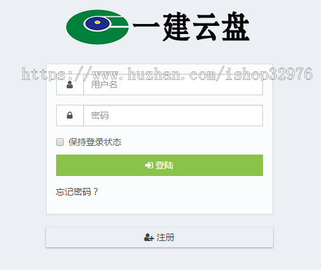This screenshot has height=270, width=321.
Task: Click the 注册 text label
Action: coord(165,237)
